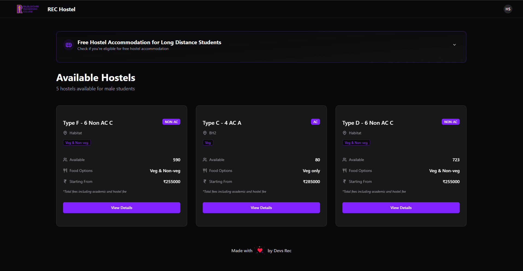Screen dimensions: 523x271
Task: Collapse the Veg & Non-veg tag on Type D
Action: pyautogui.click(x=356, y=142)
